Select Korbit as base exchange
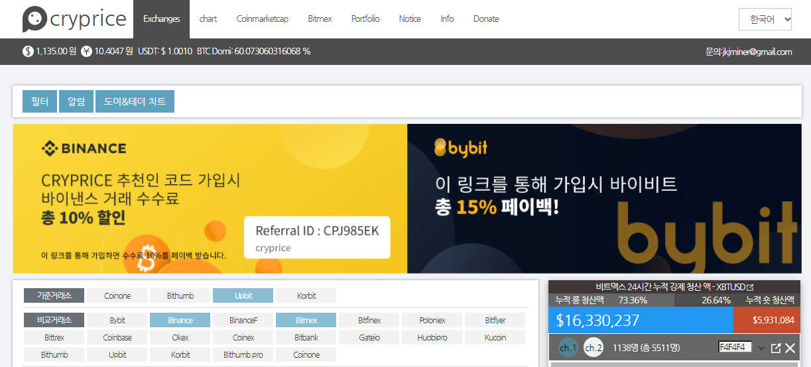 pyautogui.click(x=306, y=295)
